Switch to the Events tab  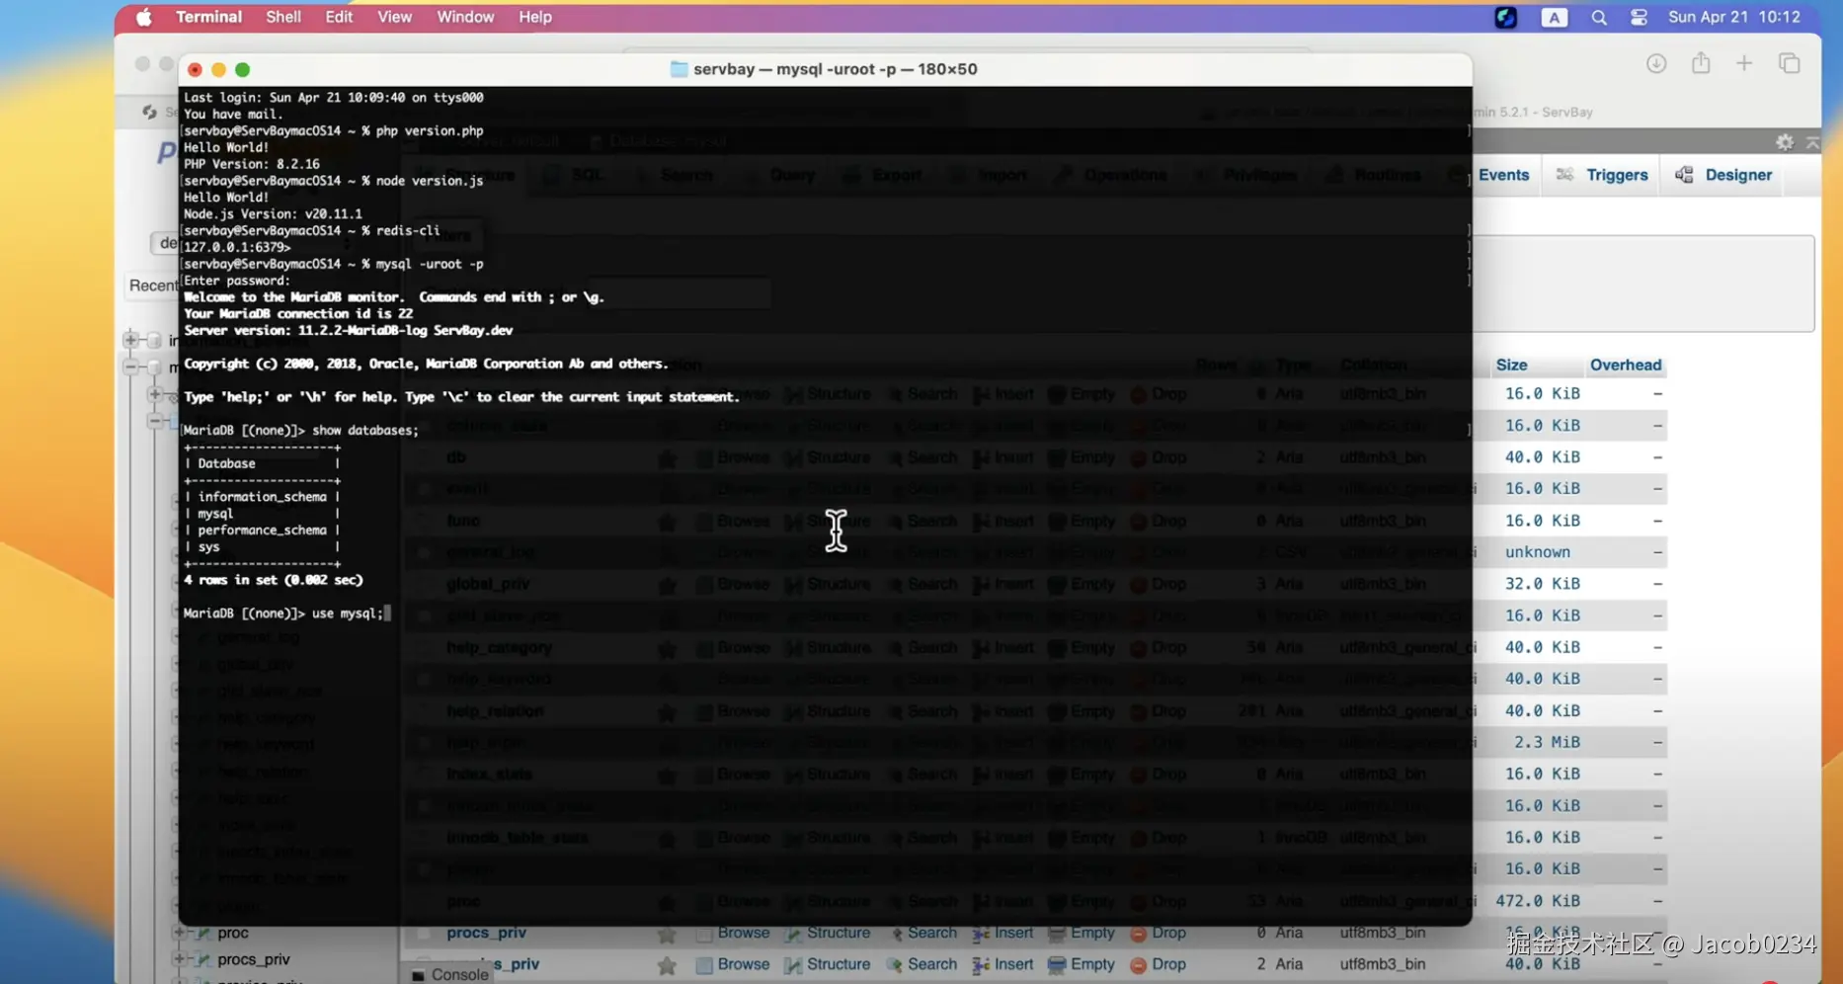point(1503,175)
